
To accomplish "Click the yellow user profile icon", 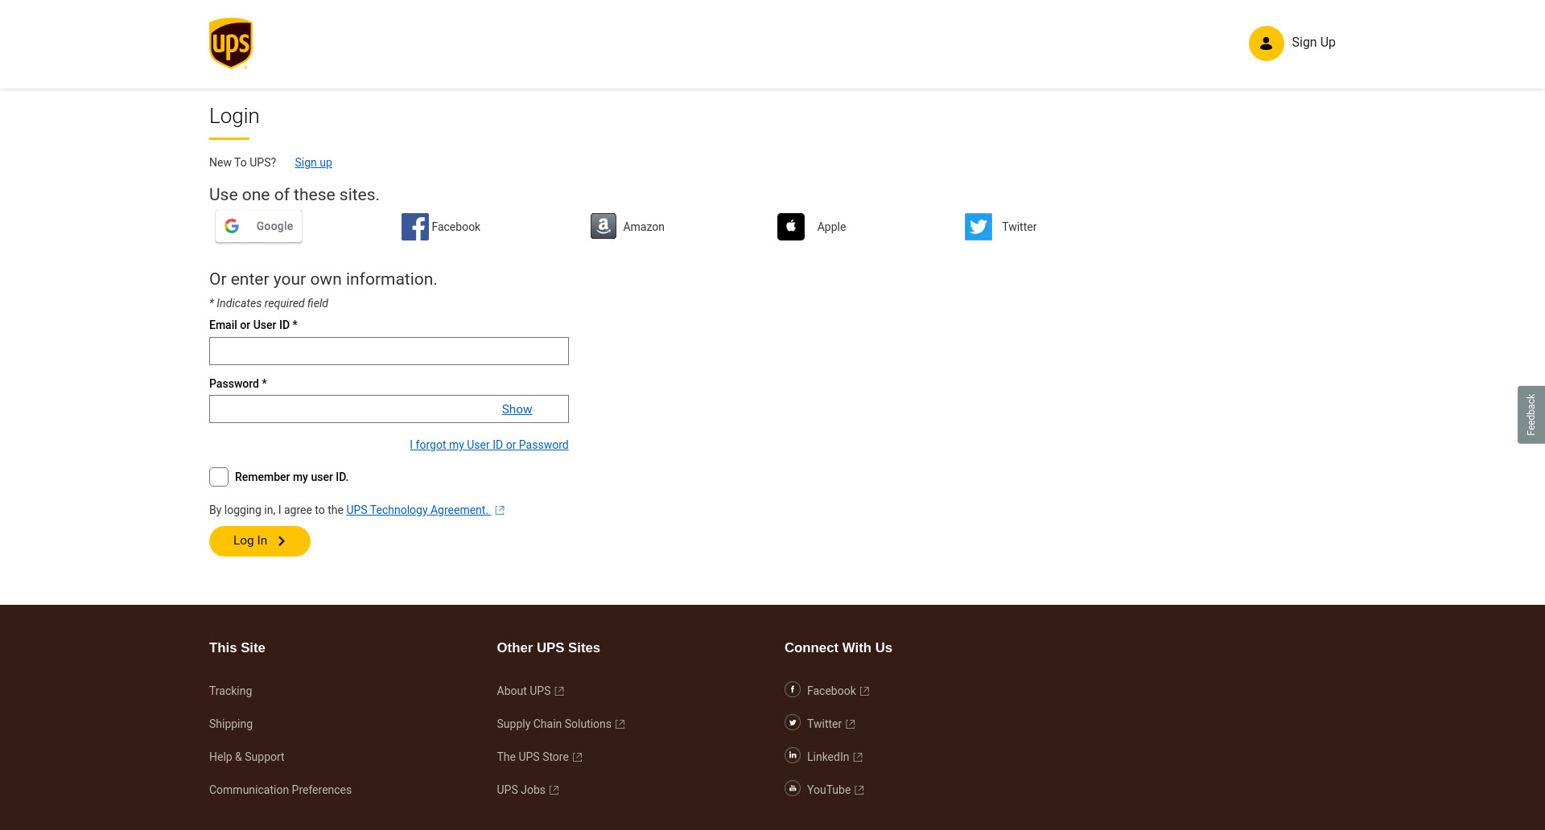I will [1266, 43].
